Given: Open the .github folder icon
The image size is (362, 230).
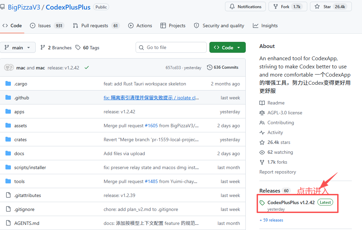Looking at the screenshot, I should coord(8,97).
